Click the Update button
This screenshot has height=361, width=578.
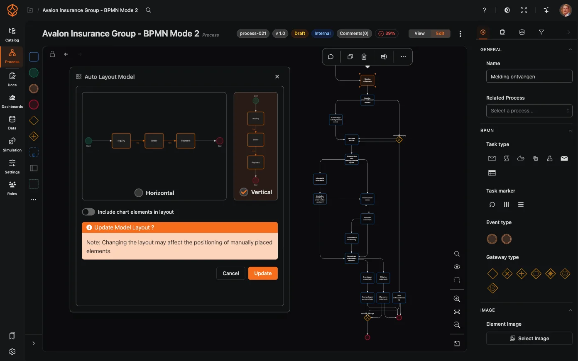[263, 273]
